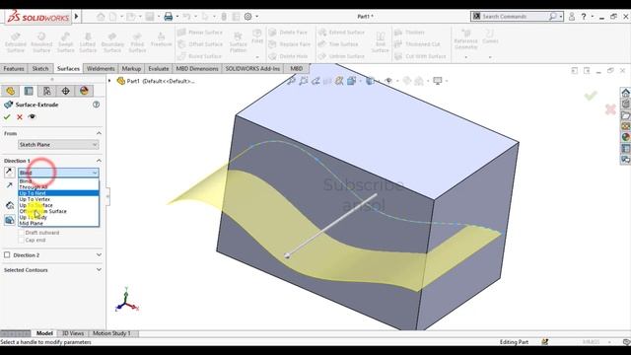
Task: Click Planar Surface button
Action: pos(200,33)
